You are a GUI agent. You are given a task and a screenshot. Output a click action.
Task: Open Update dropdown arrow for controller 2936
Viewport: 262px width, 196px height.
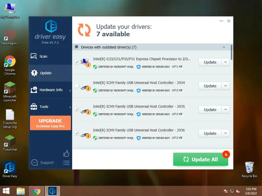tap(225, 133)
